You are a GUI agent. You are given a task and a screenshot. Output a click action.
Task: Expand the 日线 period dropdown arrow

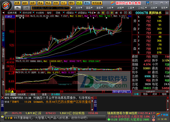[x=64, y=13]
